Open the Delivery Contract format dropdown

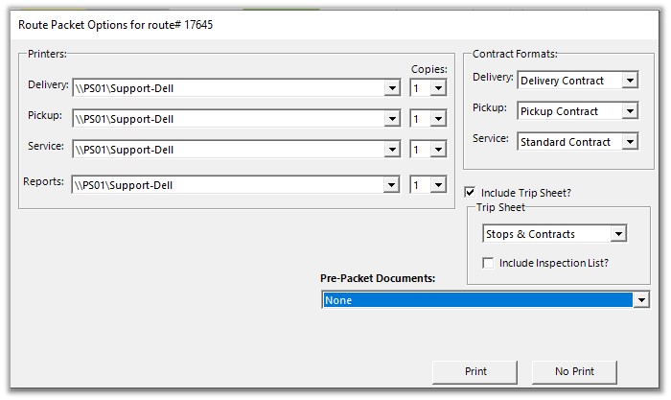[x=630, y=81]
